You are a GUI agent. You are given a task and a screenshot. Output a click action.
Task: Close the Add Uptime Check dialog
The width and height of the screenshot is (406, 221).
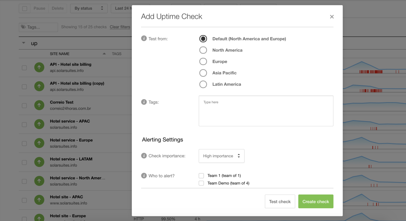click(x=332, y=17)
